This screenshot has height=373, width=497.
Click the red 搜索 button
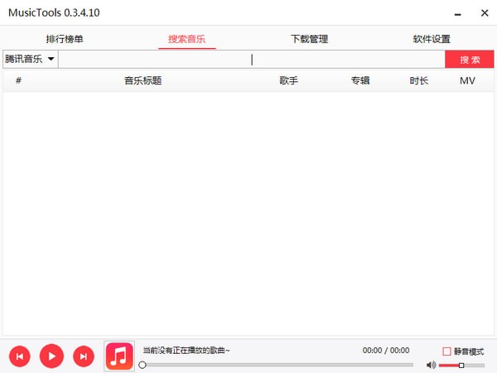coord(470,60)
